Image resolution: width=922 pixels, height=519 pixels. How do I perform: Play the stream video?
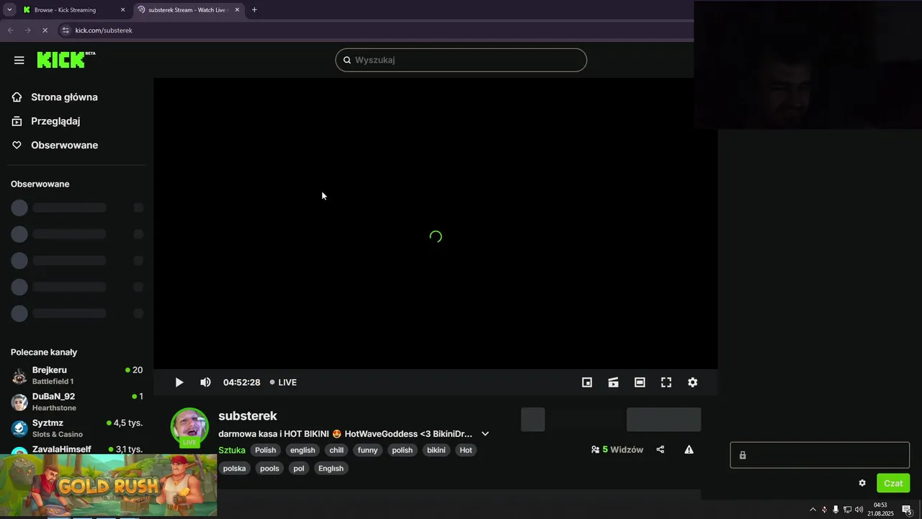[x=179, y=383]
